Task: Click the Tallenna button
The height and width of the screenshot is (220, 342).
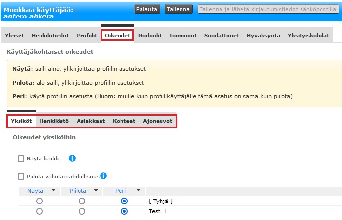Action: point(179,9)
